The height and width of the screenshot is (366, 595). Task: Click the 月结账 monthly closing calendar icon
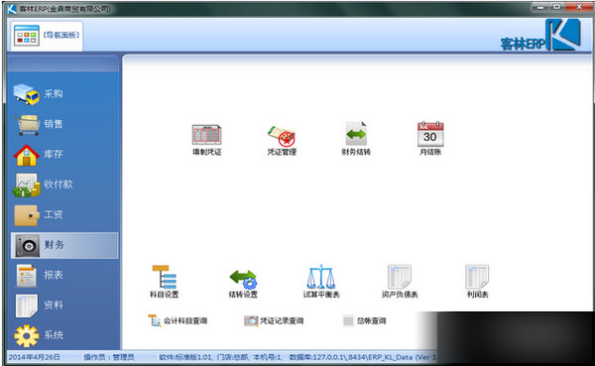430,139
